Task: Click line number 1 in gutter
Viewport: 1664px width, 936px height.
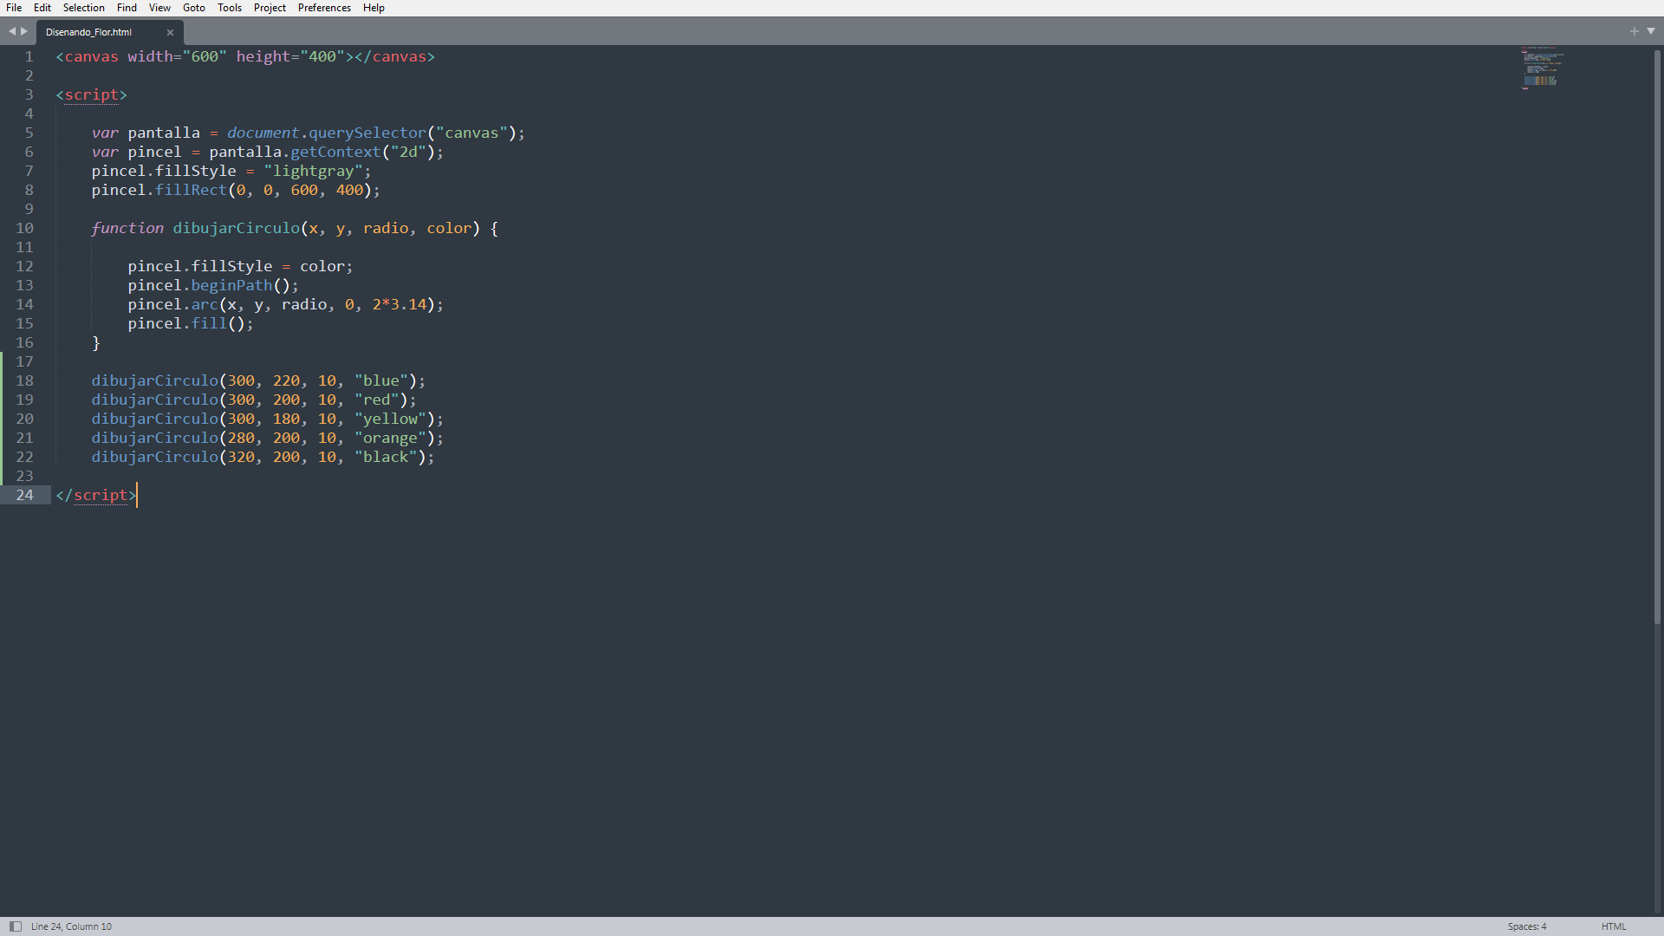Action: [x=29, y=56]
